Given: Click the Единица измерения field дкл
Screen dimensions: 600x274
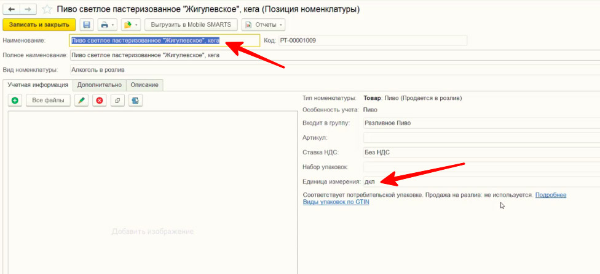Looking at the screenshot, I should [481, 181].
